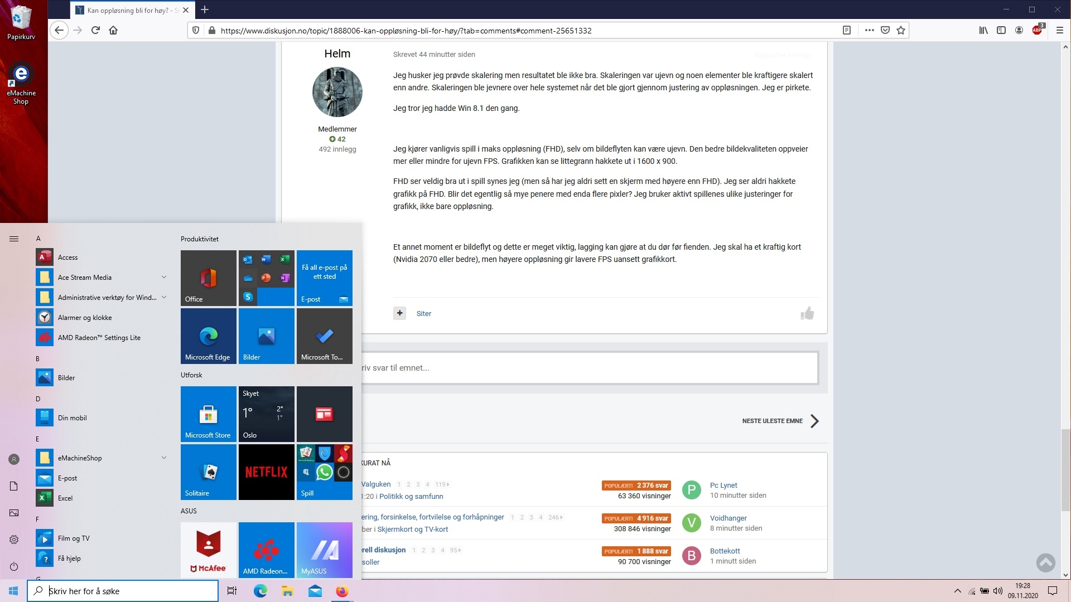Viewport: 1071px width, 602px height.
Task: Launch Microsoft Edge tile in Start menu
Action: (x=208, y=336)
